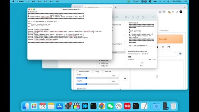Click the More button in Finder preview pane
Image resolution: width=199 pixels, height=112 pixels.
[142, 64]
